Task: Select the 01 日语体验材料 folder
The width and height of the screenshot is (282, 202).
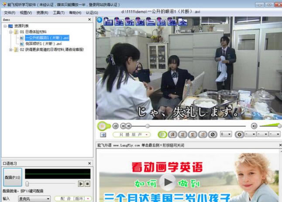Action: point(33,32)
